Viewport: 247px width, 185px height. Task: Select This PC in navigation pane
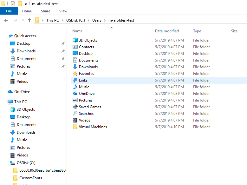(x=21, y=102)
